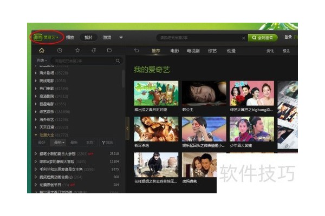Screen dimensions: 325x216
Task: Click the icon between star and folder
Action: 94,50
